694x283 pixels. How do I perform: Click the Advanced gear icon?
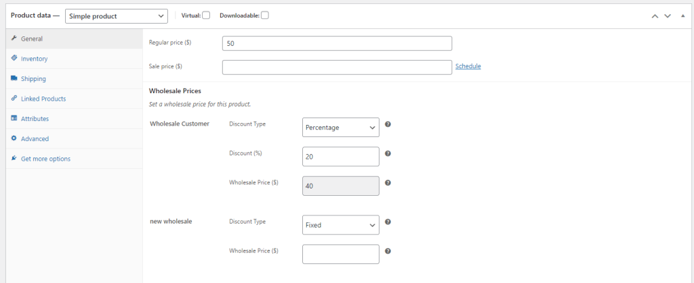tap(14, 138)
